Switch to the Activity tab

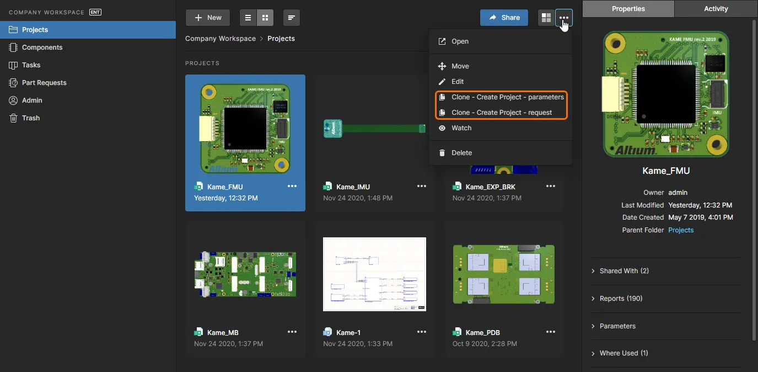pos(716,9)
